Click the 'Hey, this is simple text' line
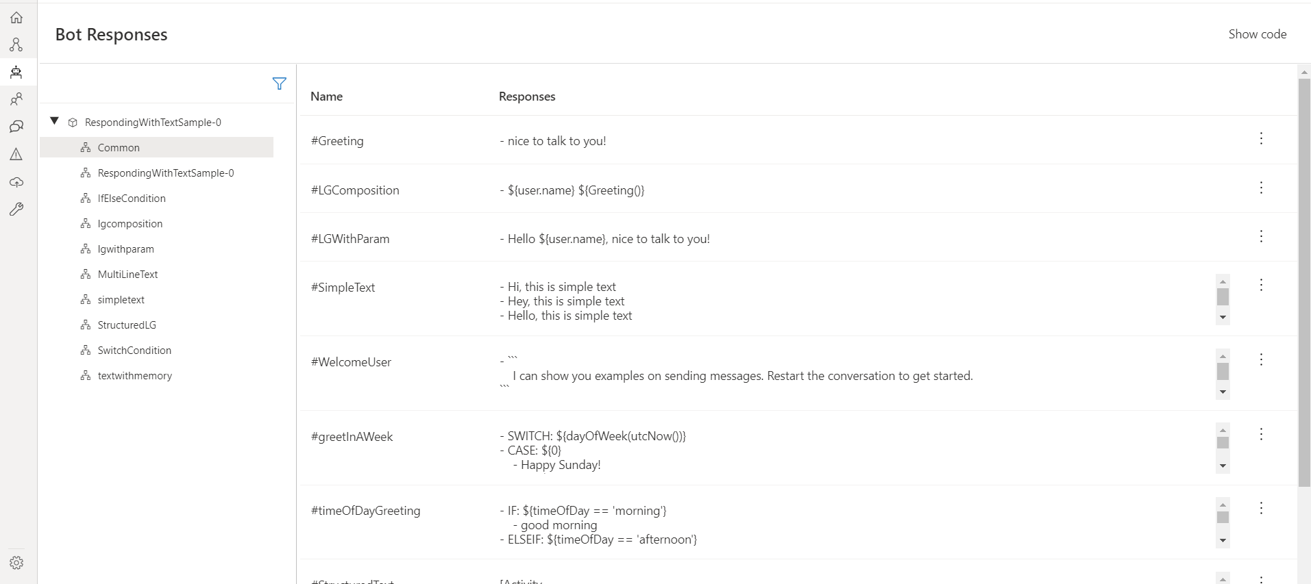This screenshot has height=584, width=1311. pos(562,301)
